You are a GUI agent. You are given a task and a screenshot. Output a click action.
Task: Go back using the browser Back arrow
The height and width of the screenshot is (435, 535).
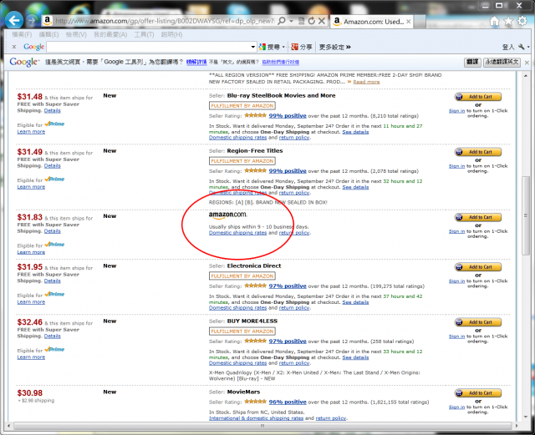[14, 20]
